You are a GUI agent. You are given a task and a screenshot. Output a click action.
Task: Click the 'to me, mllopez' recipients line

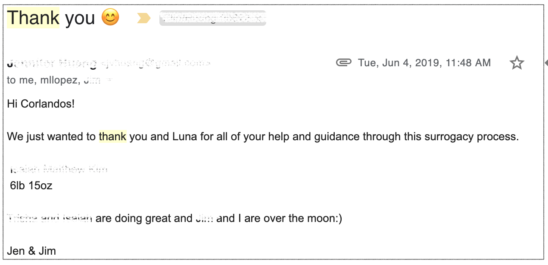pos(54,80)
